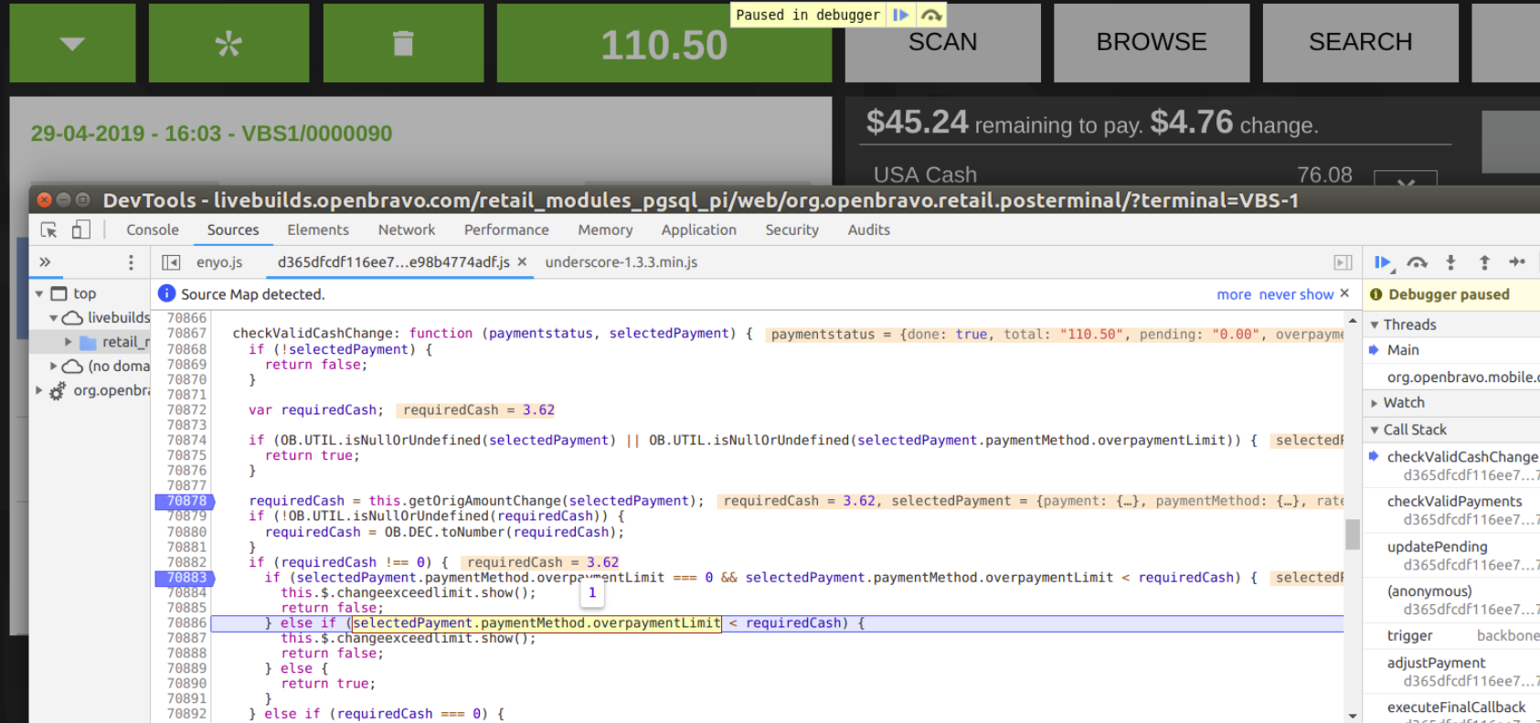Switch to the Network tab
1540x723 pixels.
(407, 230)
